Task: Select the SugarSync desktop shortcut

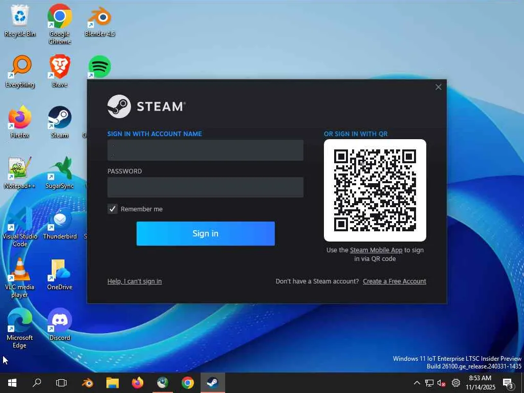Action: point(59,173)
